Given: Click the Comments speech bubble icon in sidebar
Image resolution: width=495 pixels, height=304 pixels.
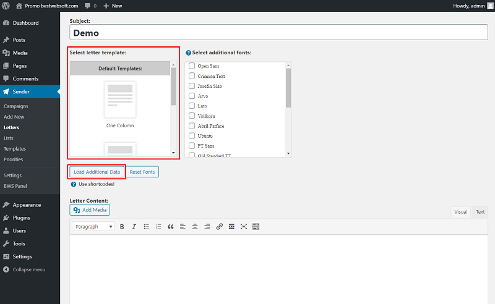Looking at the screenshot, I should point(6,78).
